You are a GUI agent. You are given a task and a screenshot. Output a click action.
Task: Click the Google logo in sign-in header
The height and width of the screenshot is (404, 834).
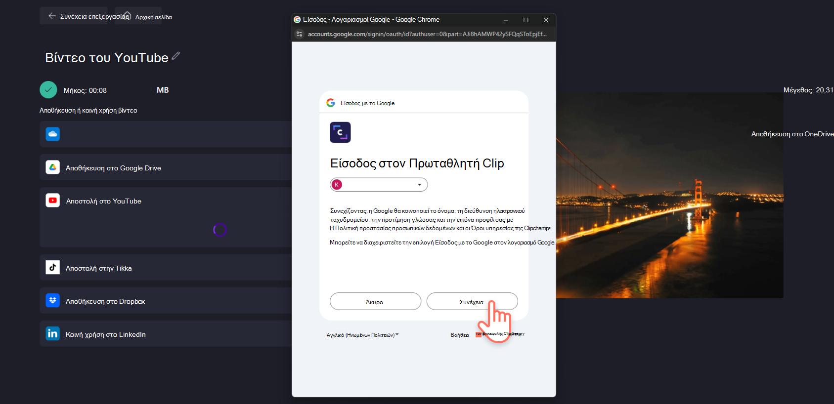(331, 103)
